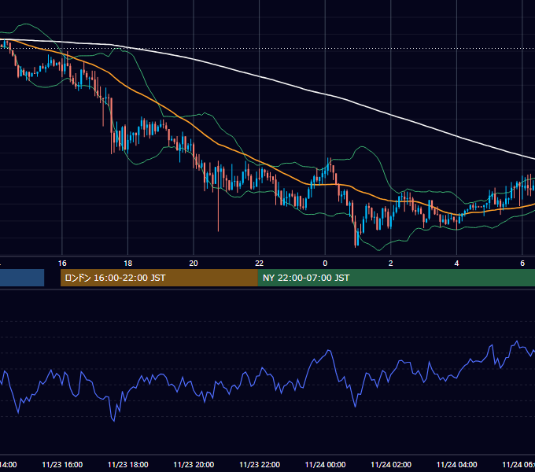The width and height of the screenshot is (535, 472).
Task: Click the 2 hour label on price chart axis
Action: point(391,264)
